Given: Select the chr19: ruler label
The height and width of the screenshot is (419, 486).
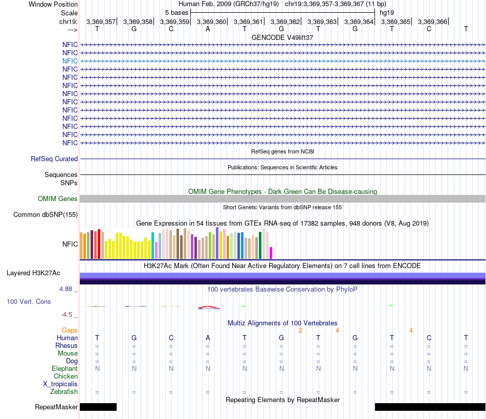Looking at the screenshot, I should [x=68, y=21].
